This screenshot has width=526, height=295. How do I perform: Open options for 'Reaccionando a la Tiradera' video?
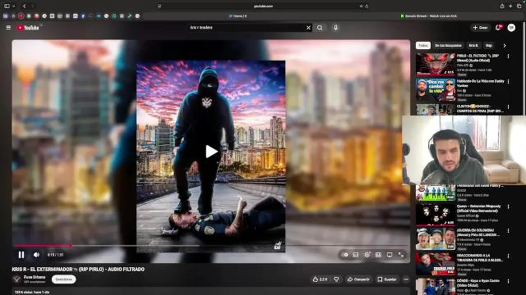point(508,256)
